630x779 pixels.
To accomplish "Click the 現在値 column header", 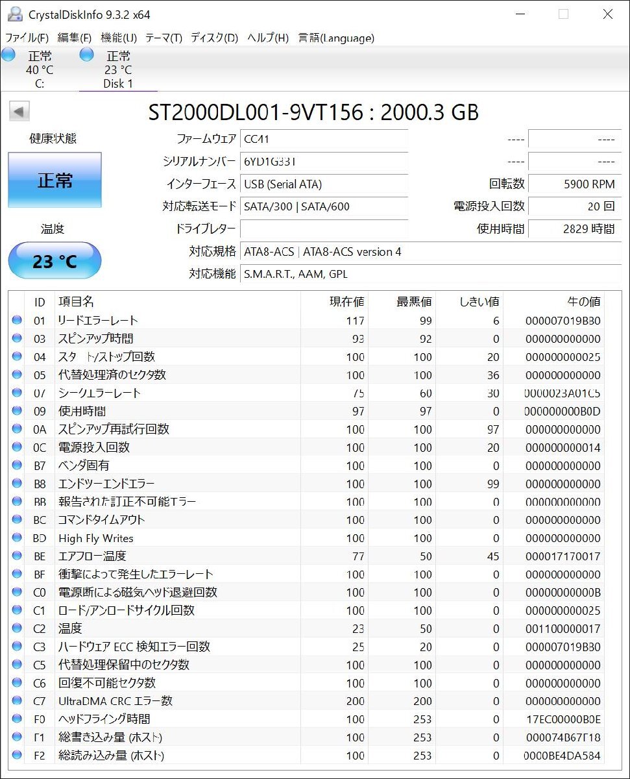I will tap(334, 302).
